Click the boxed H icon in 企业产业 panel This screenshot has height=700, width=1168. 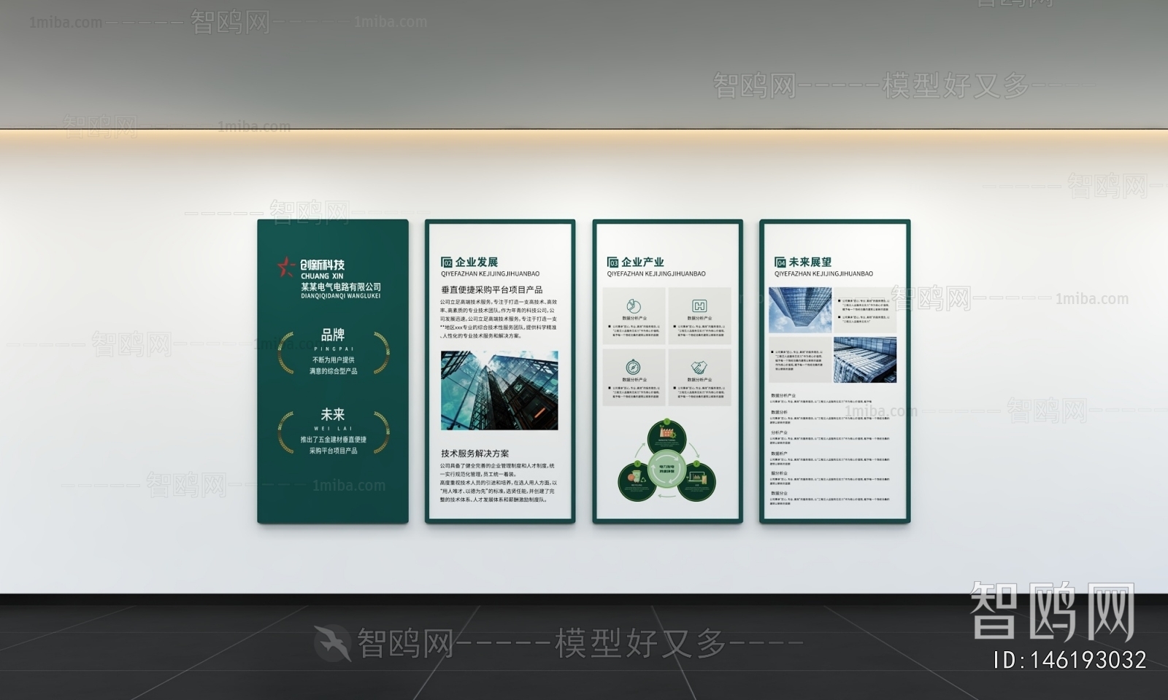pyautogui.click(x=699, y=306)
